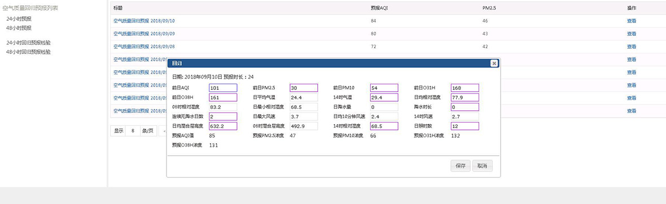Viewport: 666px width, 204px height.
Task: Click the 日最大风速 input field
Action: [304, 116]
